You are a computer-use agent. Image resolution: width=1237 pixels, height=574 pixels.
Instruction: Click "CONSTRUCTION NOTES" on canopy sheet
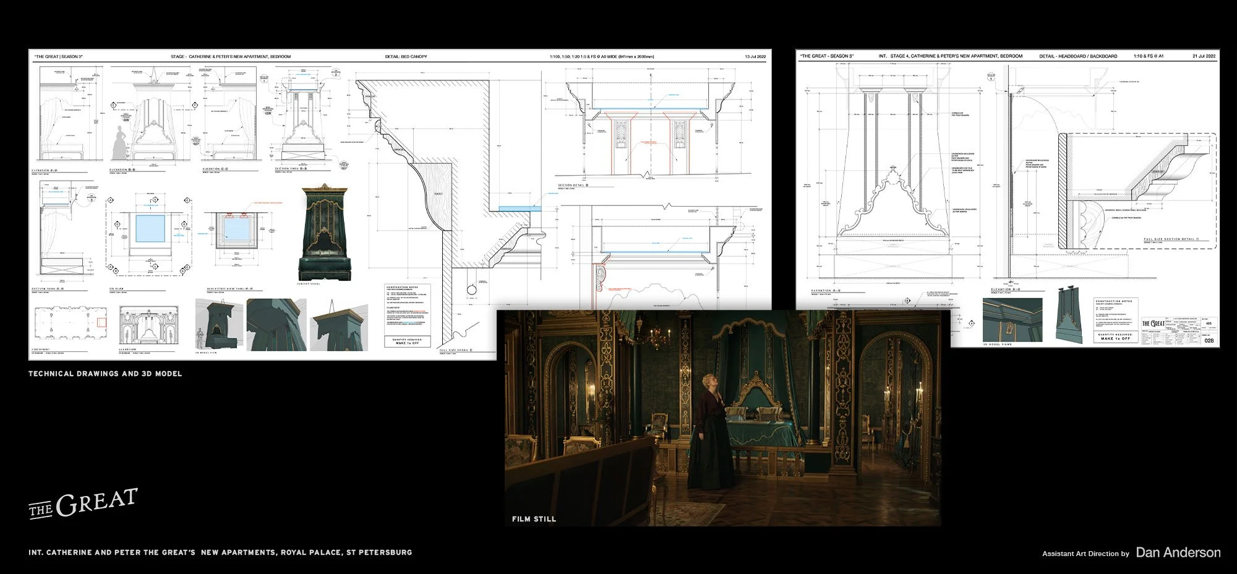pyautogui.click(x=401, y=288)
